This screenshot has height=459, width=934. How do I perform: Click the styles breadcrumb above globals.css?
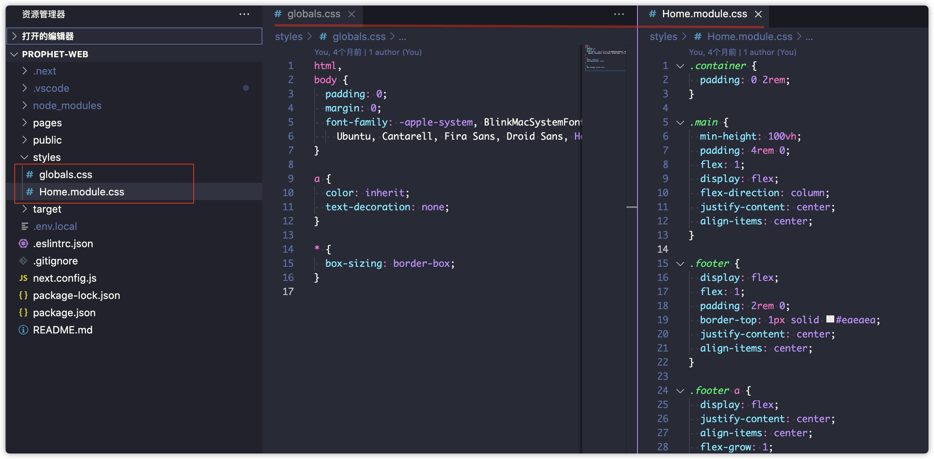[288, 36]
